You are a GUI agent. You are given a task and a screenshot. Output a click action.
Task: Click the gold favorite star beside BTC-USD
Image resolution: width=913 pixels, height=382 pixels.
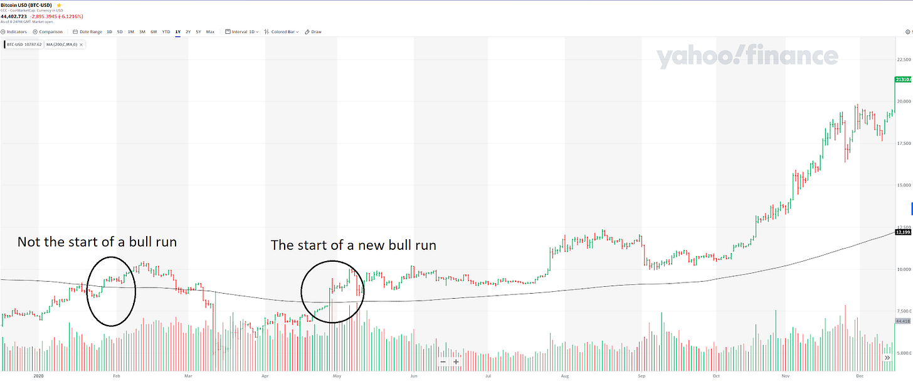click(x=59, y=5)
